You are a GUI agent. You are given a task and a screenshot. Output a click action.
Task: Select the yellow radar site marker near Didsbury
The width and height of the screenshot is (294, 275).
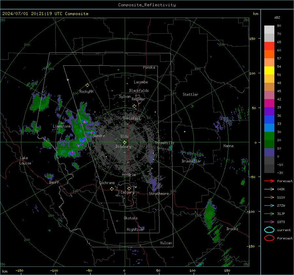click(x=124, y=143)
